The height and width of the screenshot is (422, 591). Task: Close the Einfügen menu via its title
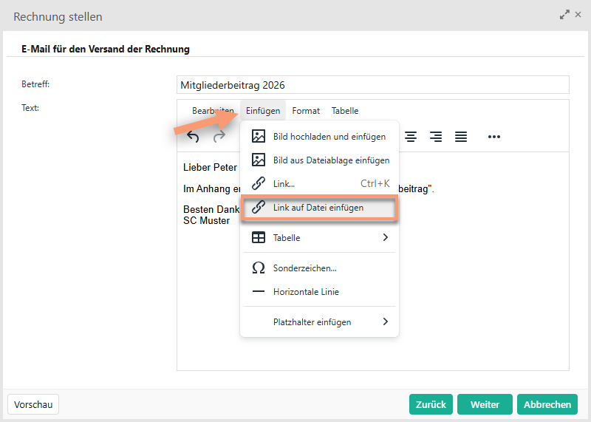263,111
